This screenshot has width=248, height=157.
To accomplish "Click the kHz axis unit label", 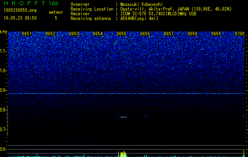I will pyautogui.click(x=4, y=32).
